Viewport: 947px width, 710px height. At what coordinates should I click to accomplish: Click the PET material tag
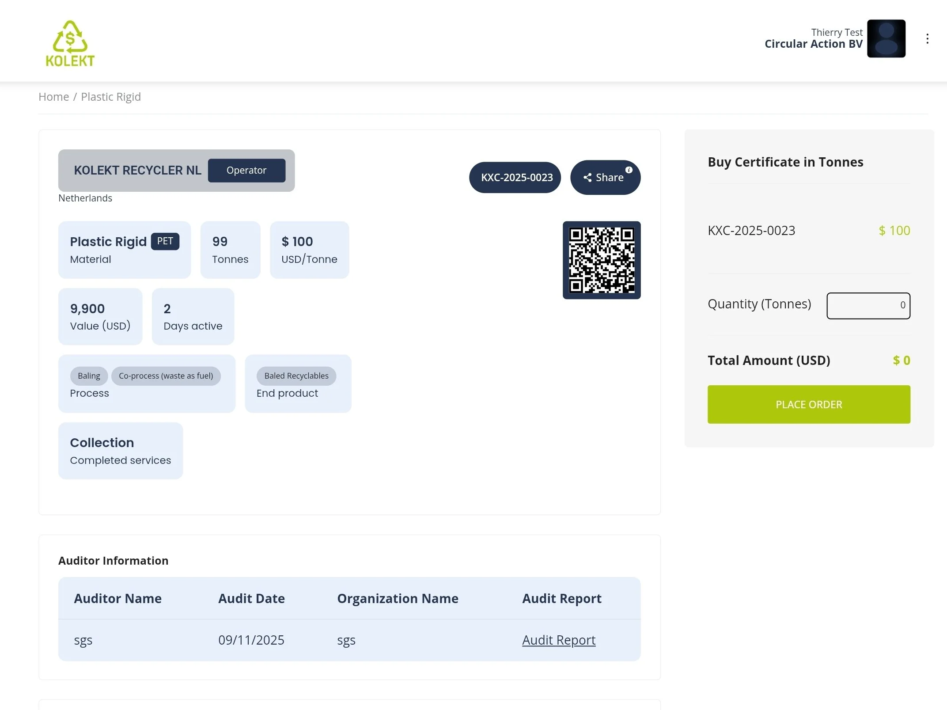tap(165, 241)
